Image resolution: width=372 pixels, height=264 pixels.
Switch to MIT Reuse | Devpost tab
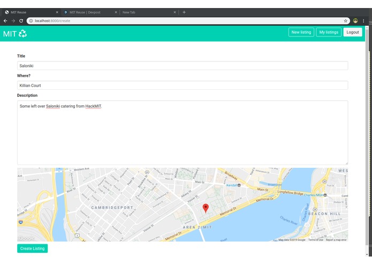tap(90, 12)
